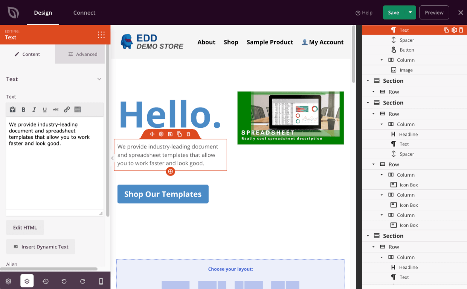
Task: Delete the selected Text element via orange toolbar
Action: pos(188,134)
